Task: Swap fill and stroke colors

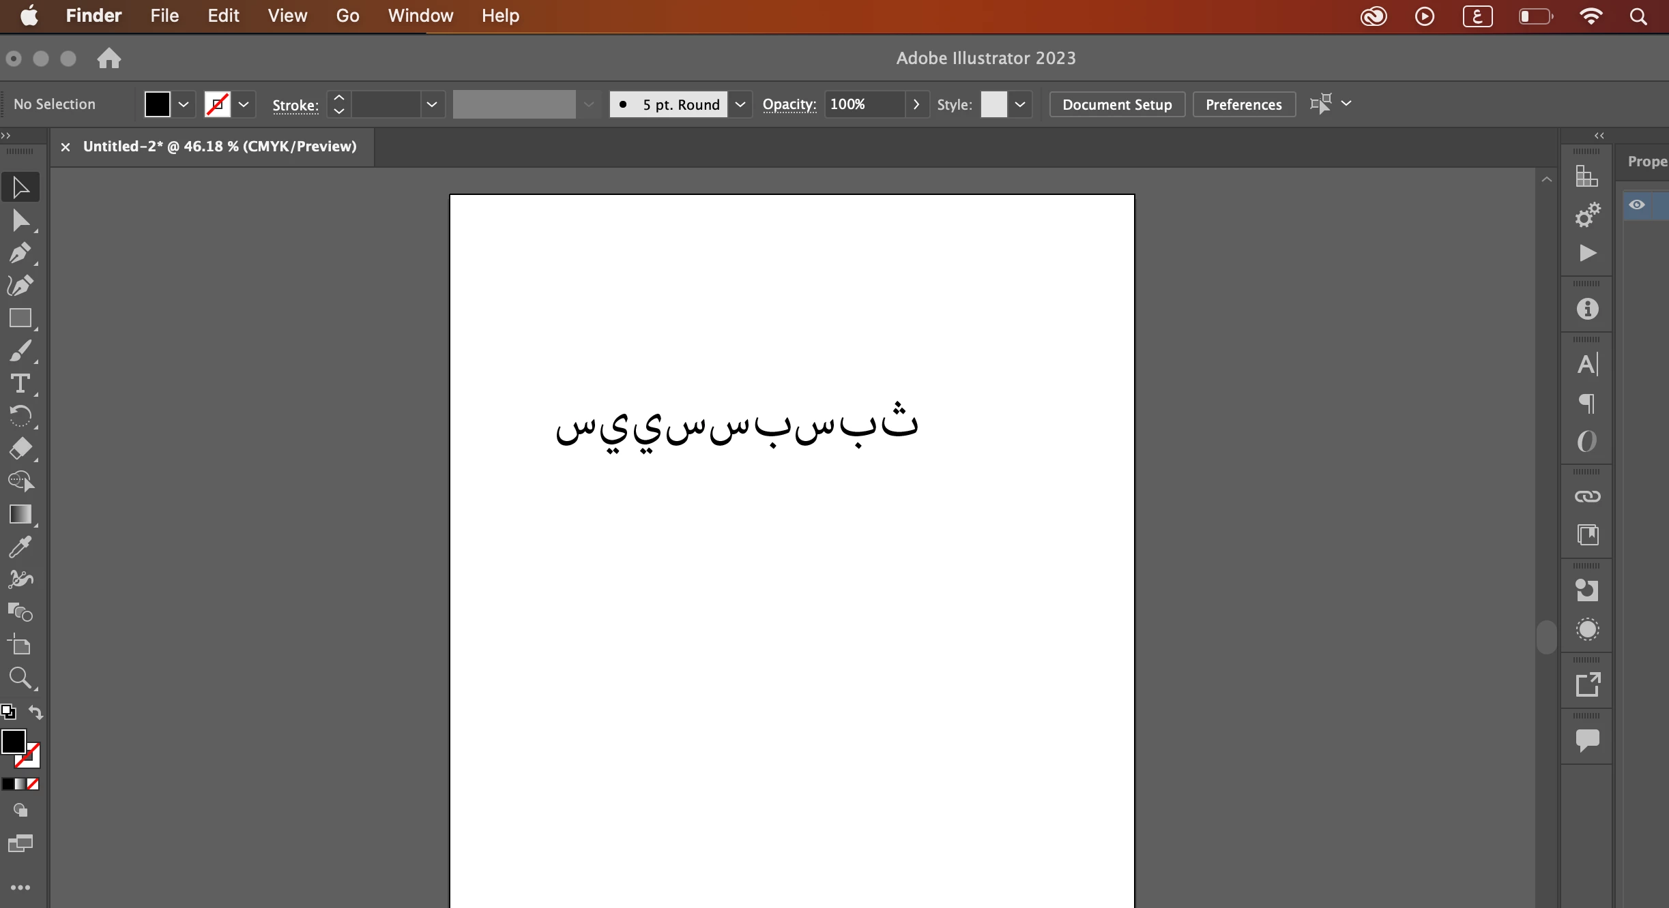Action: (x=35, y=712)
